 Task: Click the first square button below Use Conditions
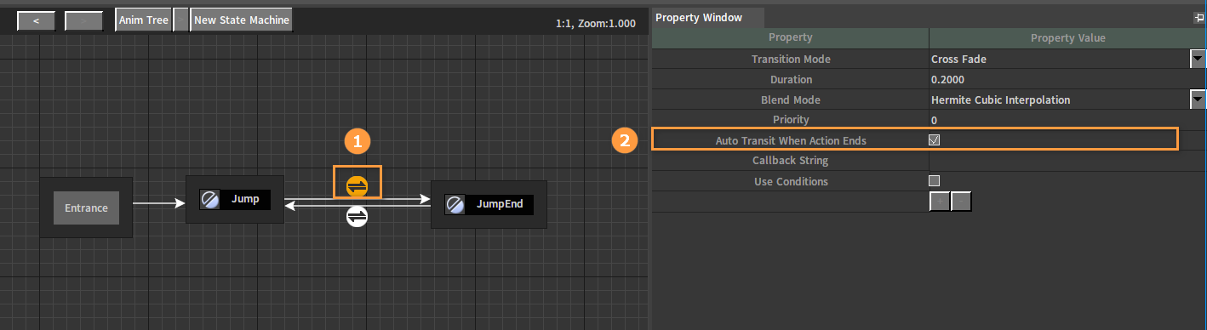(x=940, y=202)
